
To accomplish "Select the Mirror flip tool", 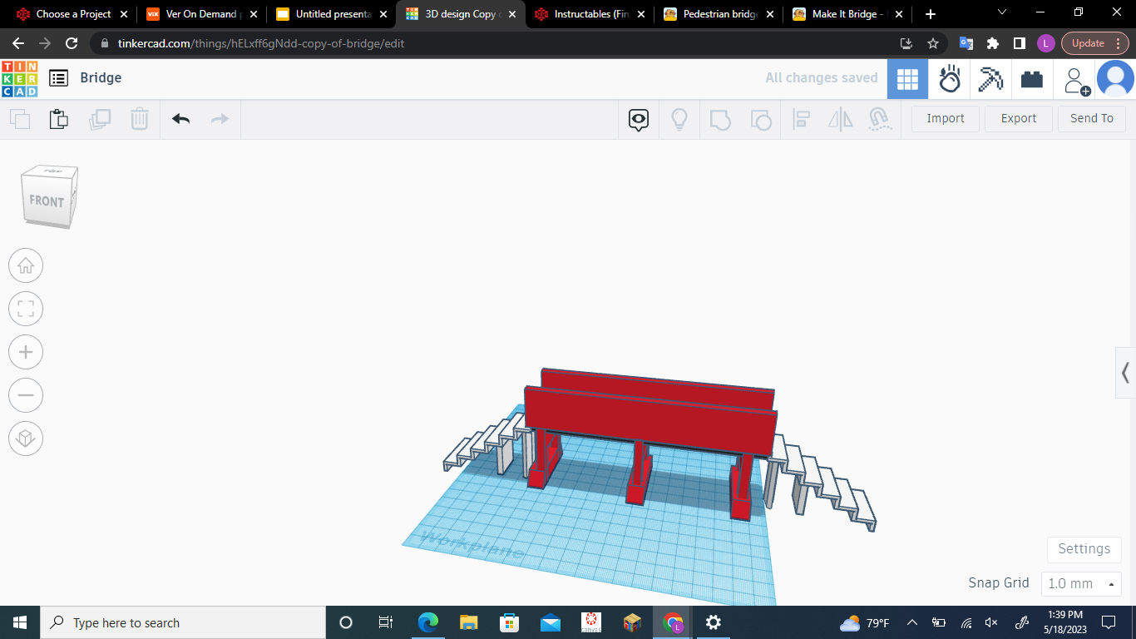I will coord(840,119).
